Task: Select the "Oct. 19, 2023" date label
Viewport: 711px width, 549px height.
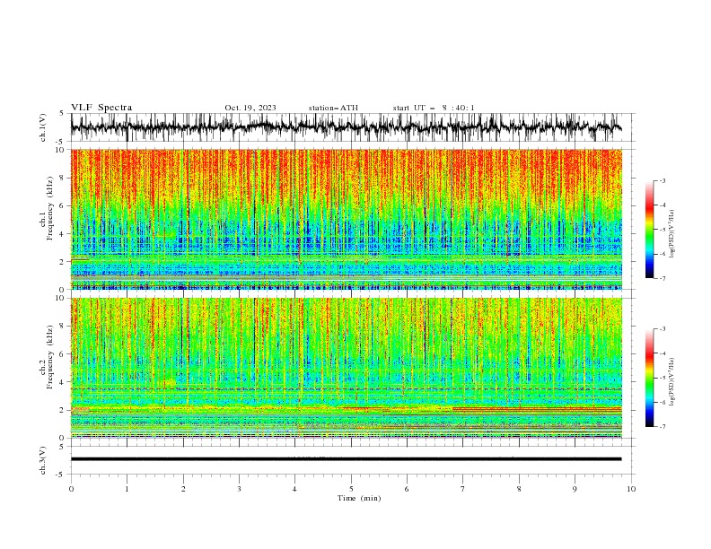Action: 250,108
